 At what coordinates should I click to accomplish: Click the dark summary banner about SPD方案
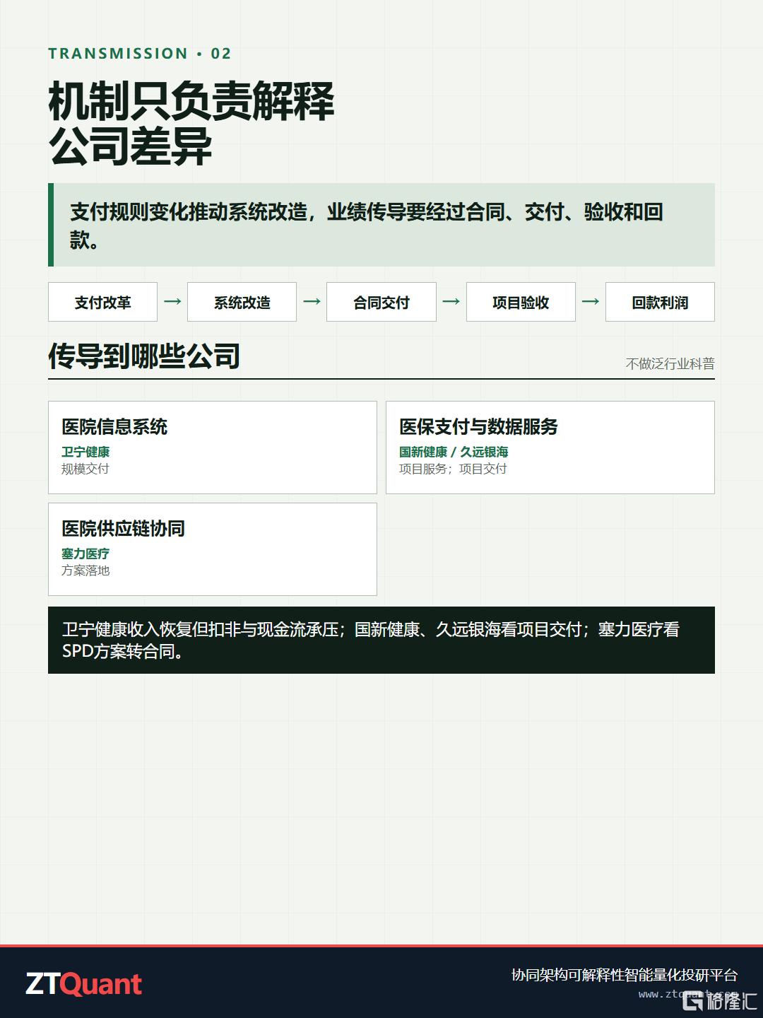tap(381, 640)
